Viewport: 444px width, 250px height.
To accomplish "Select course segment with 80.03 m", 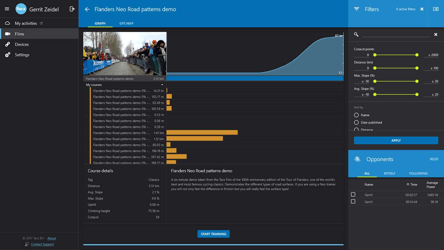I will tap(128, 145).
